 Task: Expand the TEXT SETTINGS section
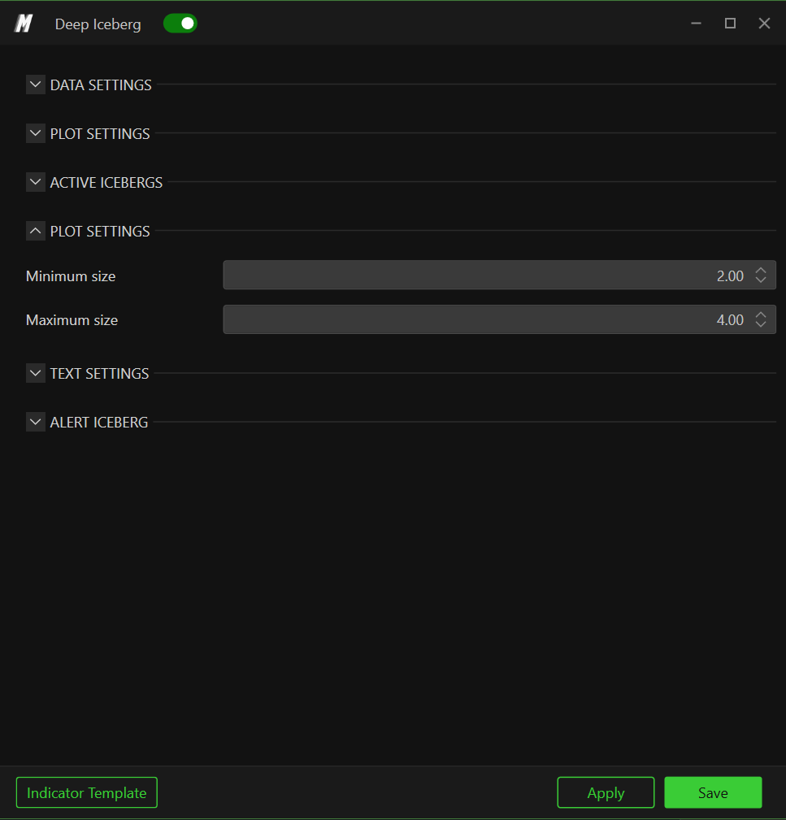pos(36,373)
